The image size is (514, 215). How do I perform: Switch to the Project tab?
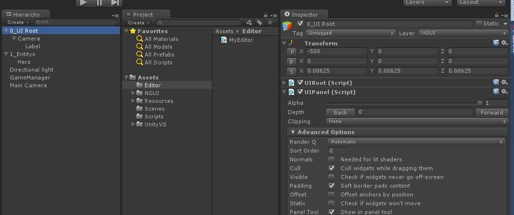click(146, 15)
